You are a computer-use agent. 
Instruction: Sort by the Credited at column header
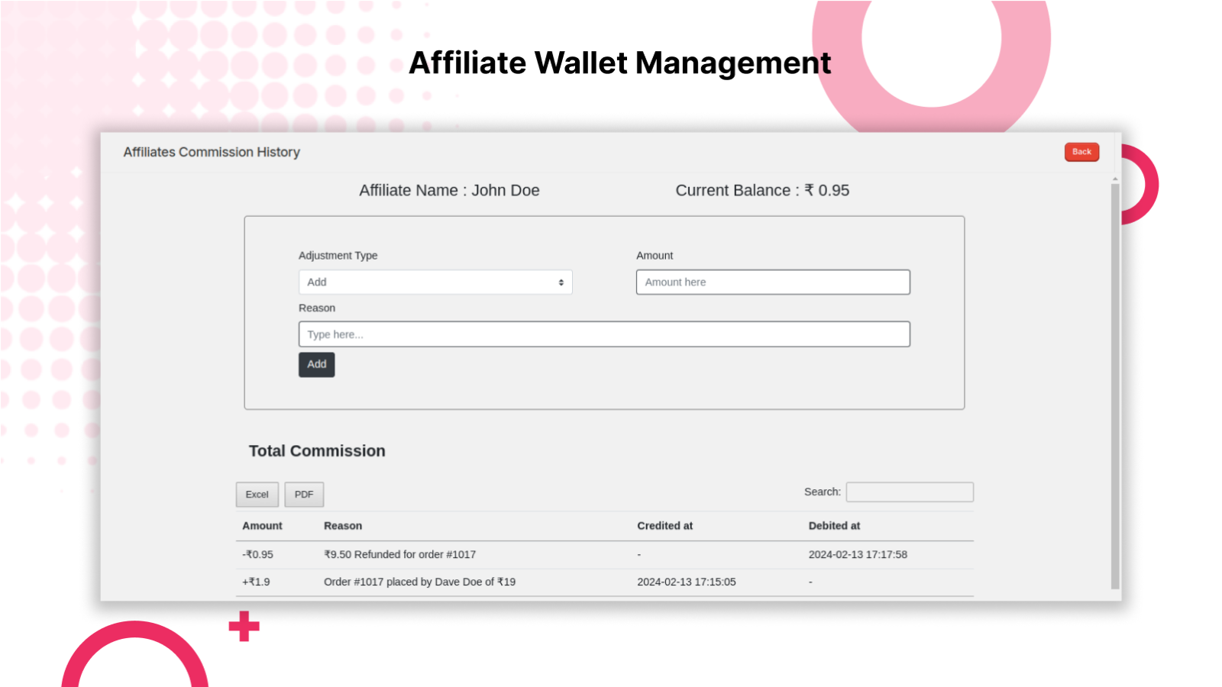[x=664, y=526]
